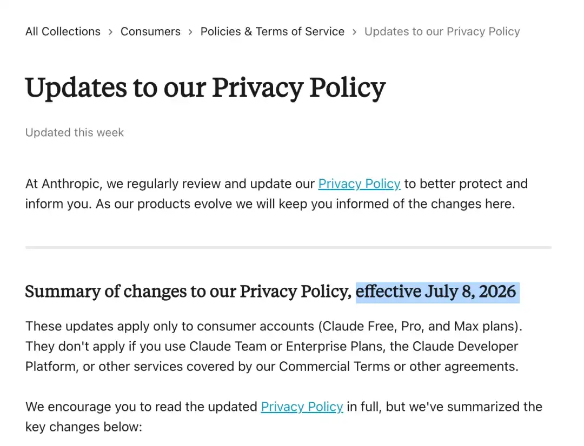The height and width of the screenshot is (446, 584).
Task: Click the chevron after All Collections
Action: pos(111,32)
